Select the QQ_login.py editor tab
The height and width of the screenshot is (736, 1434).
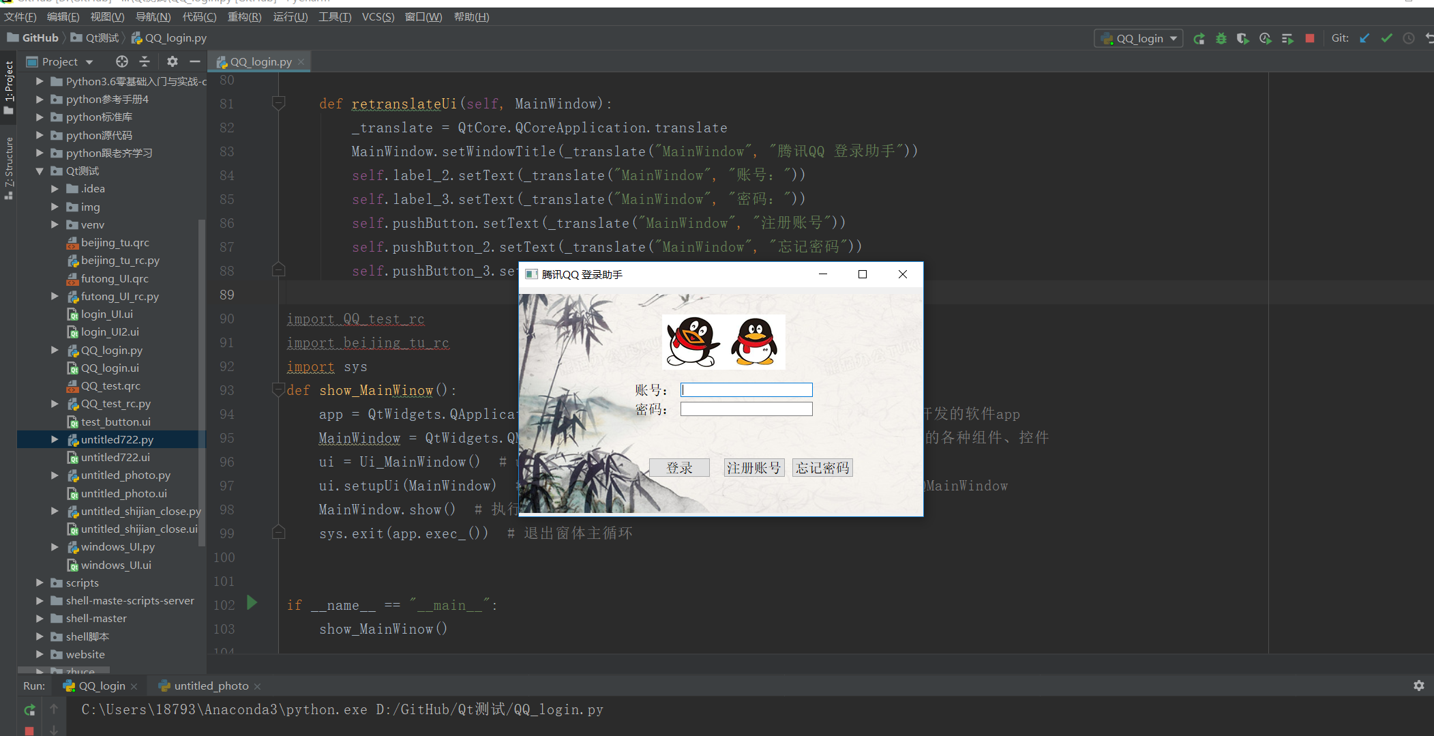pyautogui.click(x=260, y=62)
